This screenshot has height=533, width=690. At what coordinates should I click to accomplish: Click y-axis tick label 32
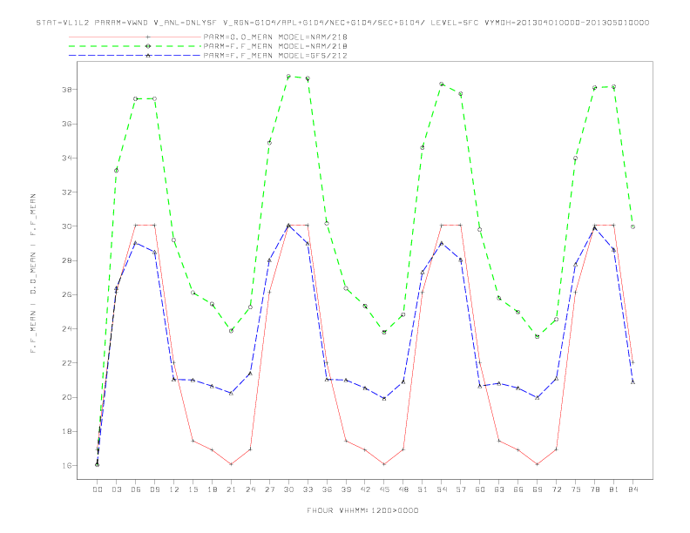[68, 192]
